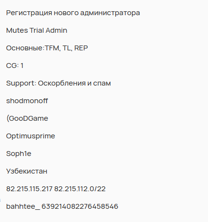Screen dimensions: 208x222
Task: Click IP address '82.215.115.217'
Action: pos(29,189)
